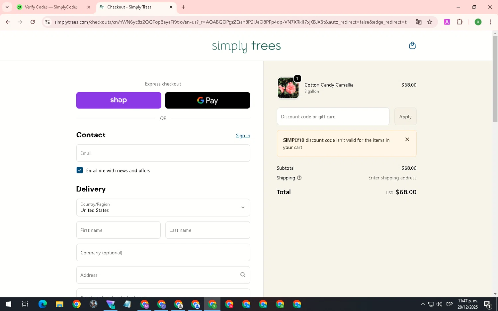This screenshot has height=311, width=498.
Task: Uncheck Email me with news and offers
Action: tap(80, 170)
